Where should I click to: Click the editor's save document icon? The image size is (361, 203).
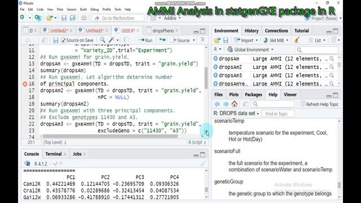pos(56,40)
